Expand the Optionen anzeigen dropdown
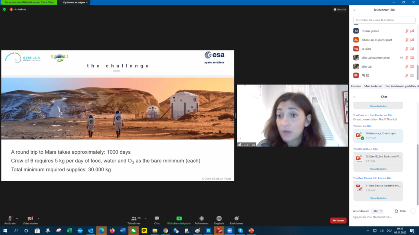 coord(75,2)
